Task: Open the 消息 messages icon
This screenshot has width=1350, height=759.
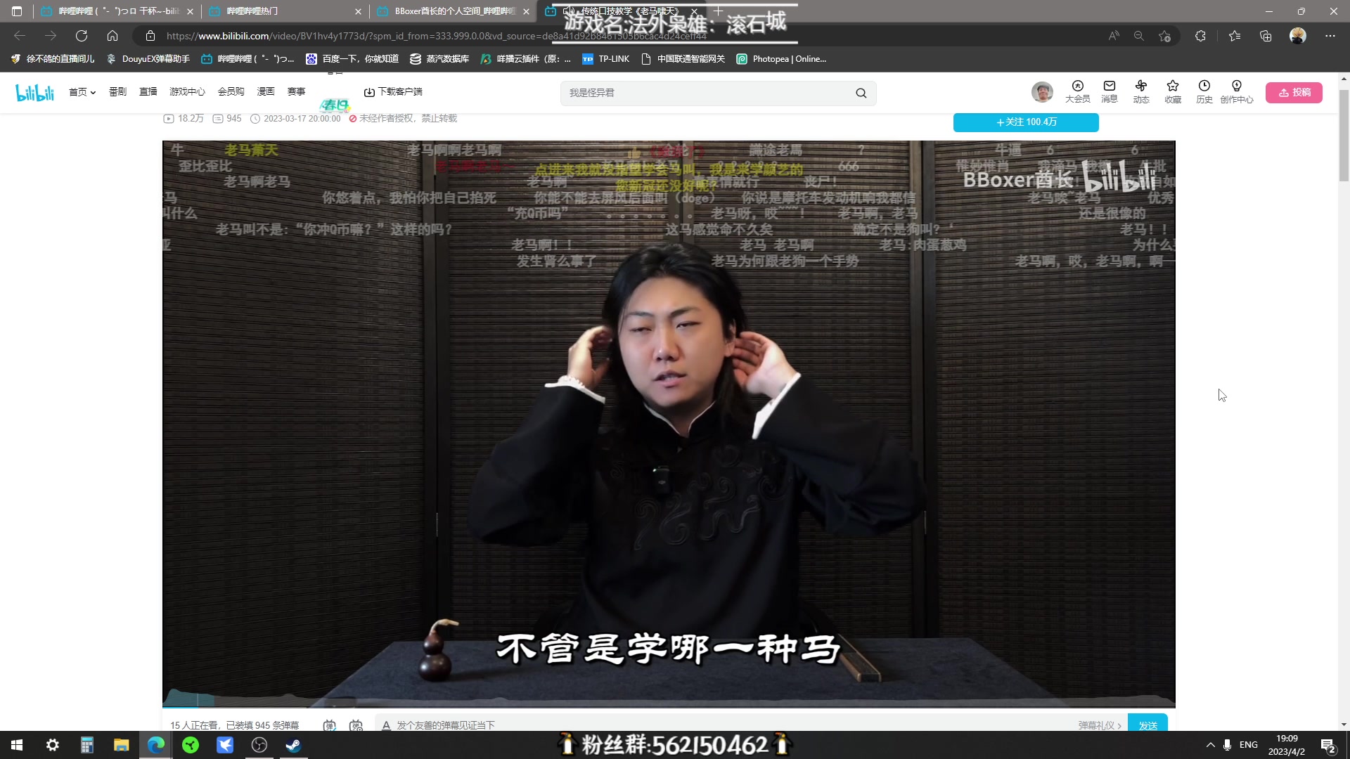Action: coord(1109,92)
